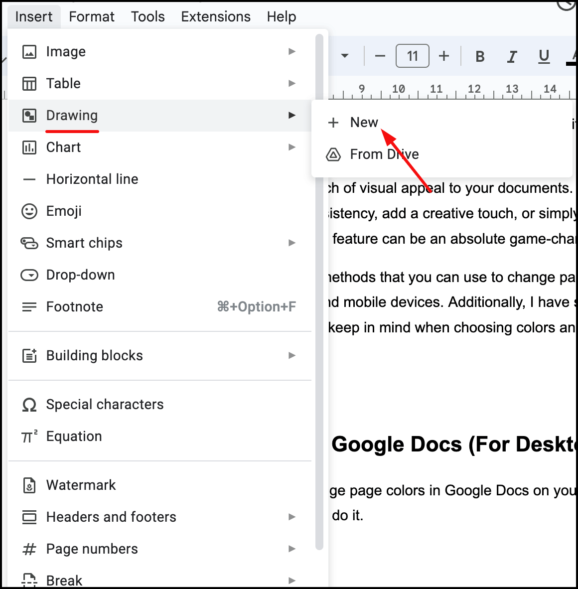Image resolution: width=578 pixels, height=589 pixels.
Task: Select the Horizontal line menu entry
Action: (x=160, y=179)
